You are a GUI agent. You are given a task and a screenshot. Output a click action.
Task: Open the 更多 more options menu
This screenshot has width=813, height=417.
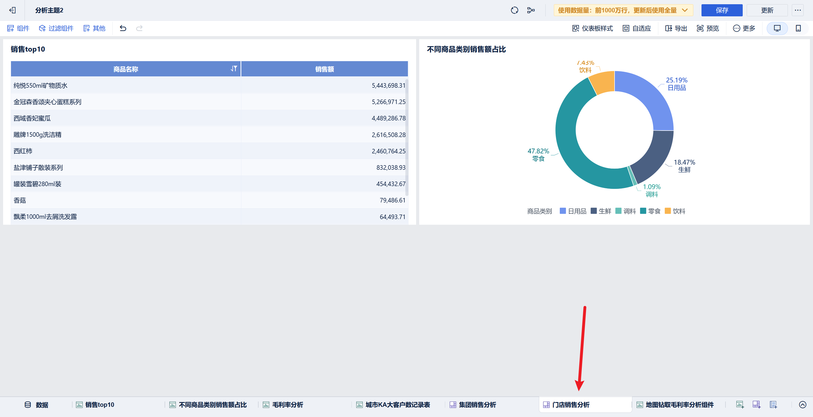click(x=744, y=28)
